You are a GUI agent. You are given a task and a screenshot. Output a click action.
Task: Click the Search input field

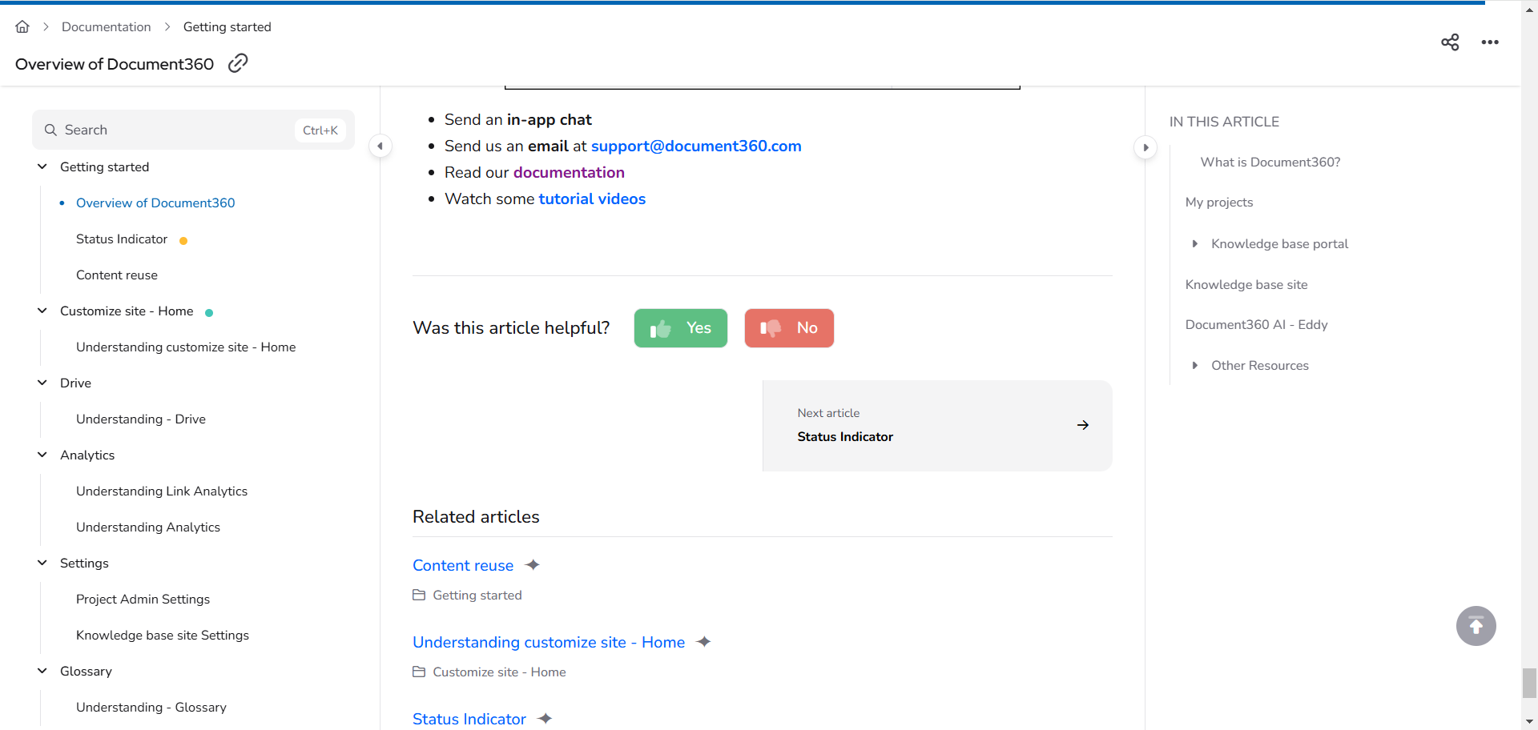coord(193,130)
